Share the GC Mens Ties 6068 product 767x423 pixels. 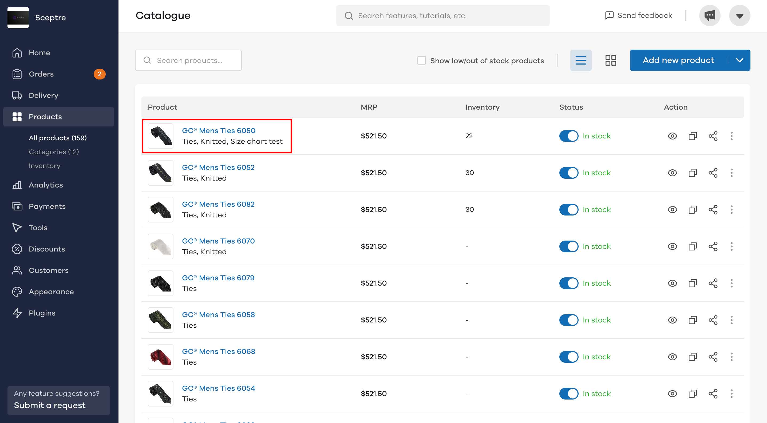(713, 357)
